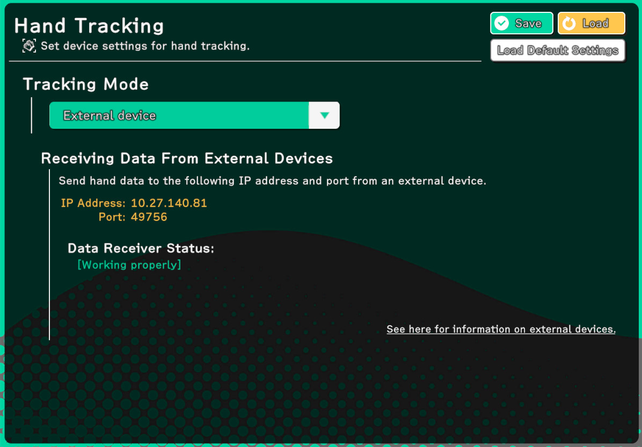The image size is (642, 447).
Task: Select the External device combo box
Action: [179, 115]
